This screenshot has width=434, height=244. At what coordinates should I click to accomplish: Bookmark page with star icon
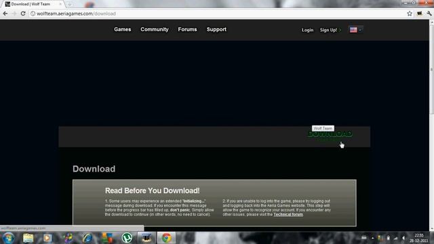point(410,14)
